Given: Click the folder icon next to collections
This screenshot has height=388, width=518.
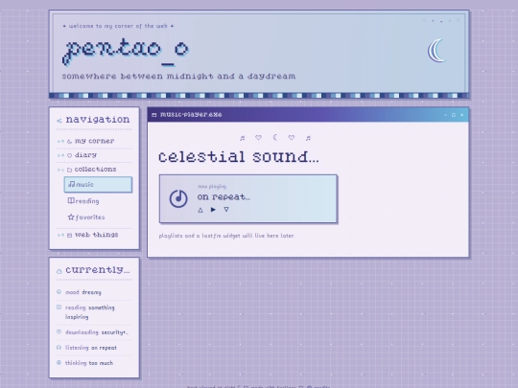Looking at the screenshot, I should (69, 170).
